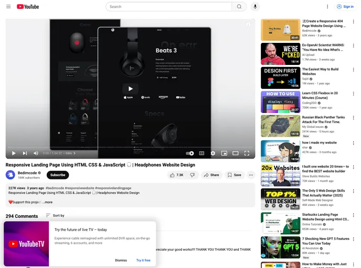Viewport: 361px width, 268px height.
Task: Open 'how i made my website' video title
Action: [320, 142]
